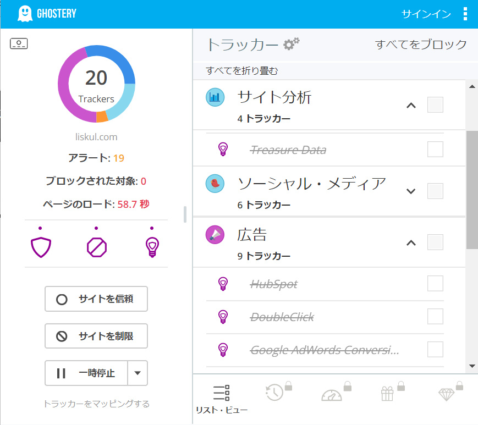Collapse the サイト分析 category chevron
Screen dimensions: 478x425
coord(411,106)
